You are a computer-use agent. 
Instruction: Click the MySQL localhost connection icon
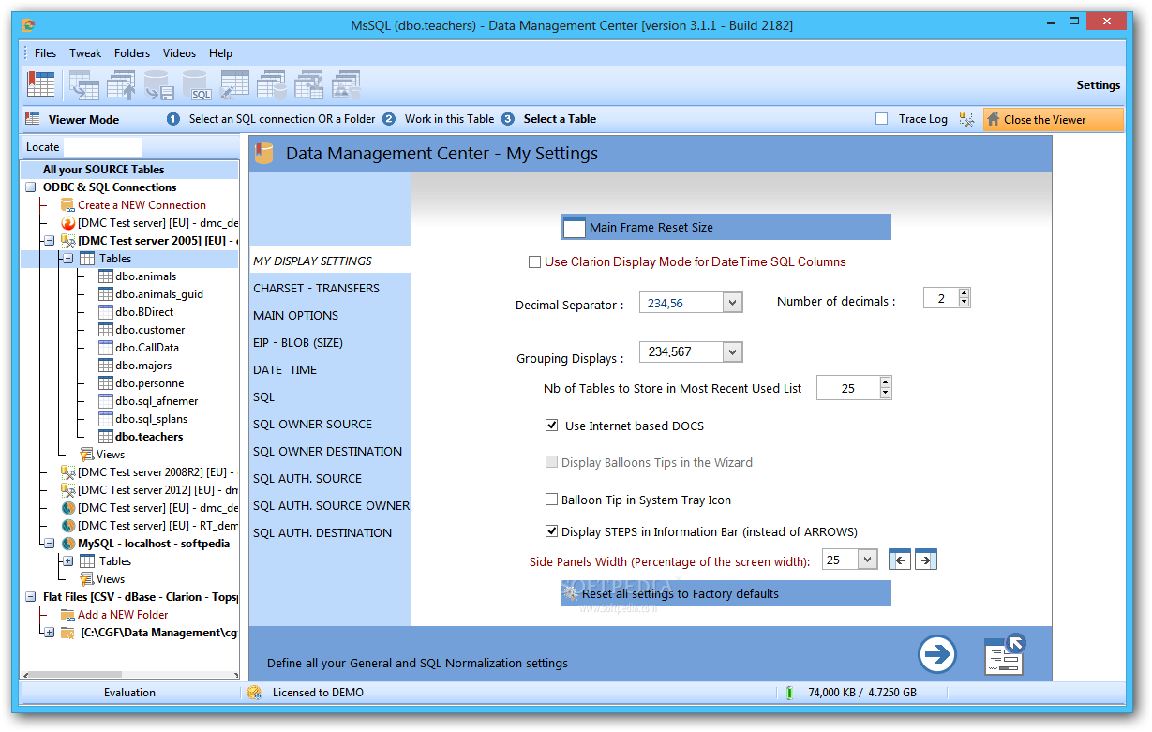pyautogui.click(x=68, y=544)
